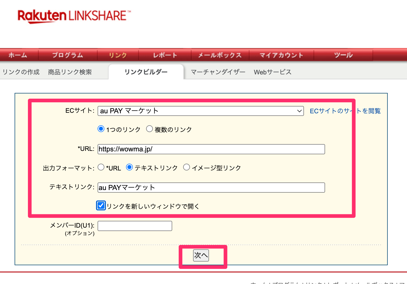The image size is (407, 284).
Task: Choose テキストリンク as output format
Action: (x=129, y=167)
